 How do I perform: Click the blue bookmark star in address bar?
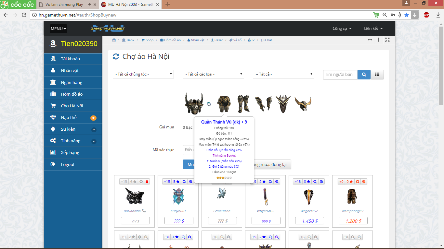click(407, 15)
